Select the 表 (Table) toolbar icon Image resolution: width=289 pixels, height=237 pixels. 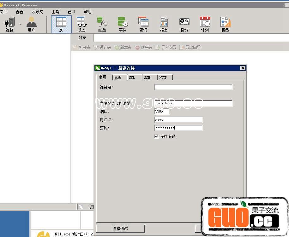61,24
